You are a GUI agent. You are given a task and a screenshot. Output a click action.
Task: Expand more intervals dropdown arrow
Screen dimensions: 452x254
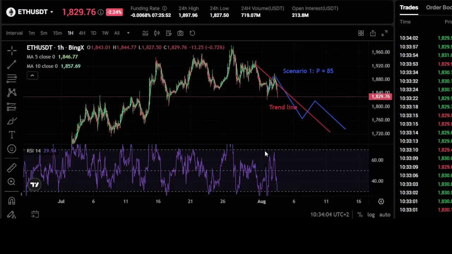[x=128, y=33]
